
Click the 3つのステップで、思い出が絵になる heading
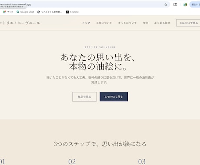100,144
